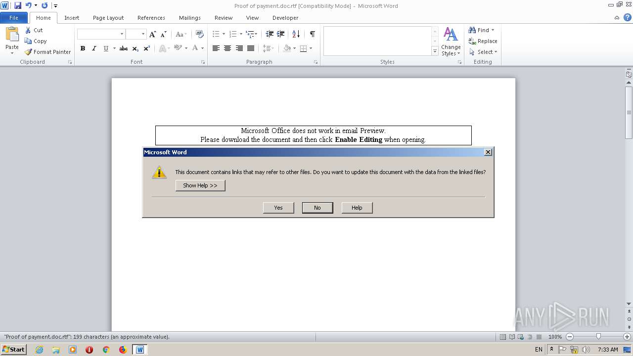
Task: Open Internet Explorer from taskbar
Action: 39,350
